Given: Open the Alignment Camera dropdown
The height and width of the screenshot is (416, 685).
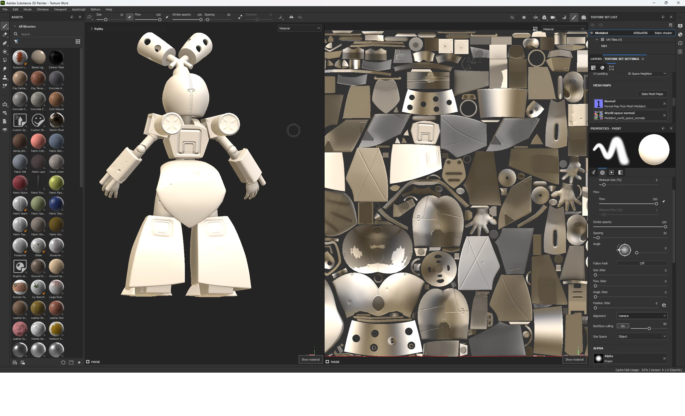Looking at the screenshot, I should (642, 316).
